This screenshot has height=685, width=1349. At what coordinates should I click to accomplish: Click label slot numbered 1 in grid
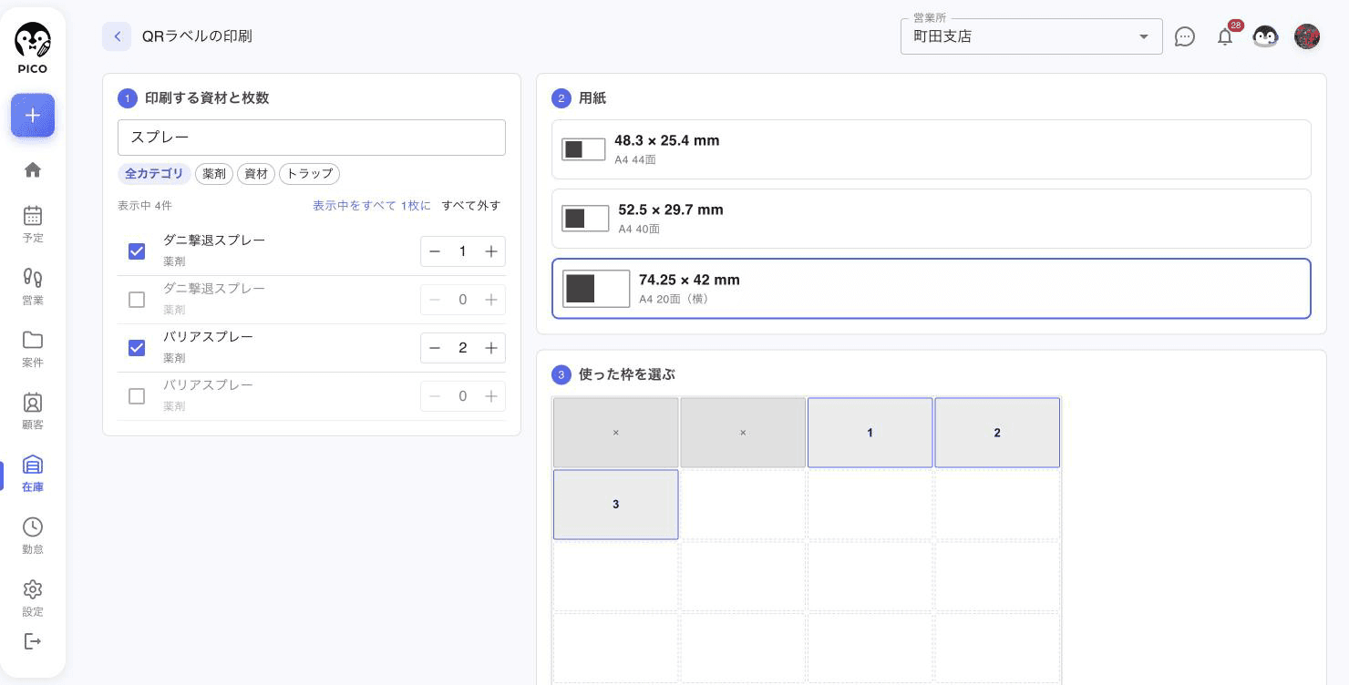[x=870, y=433]
